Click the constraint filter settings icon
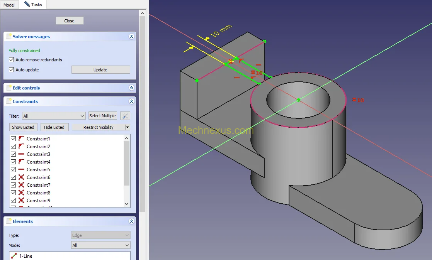 click(125, 116)
